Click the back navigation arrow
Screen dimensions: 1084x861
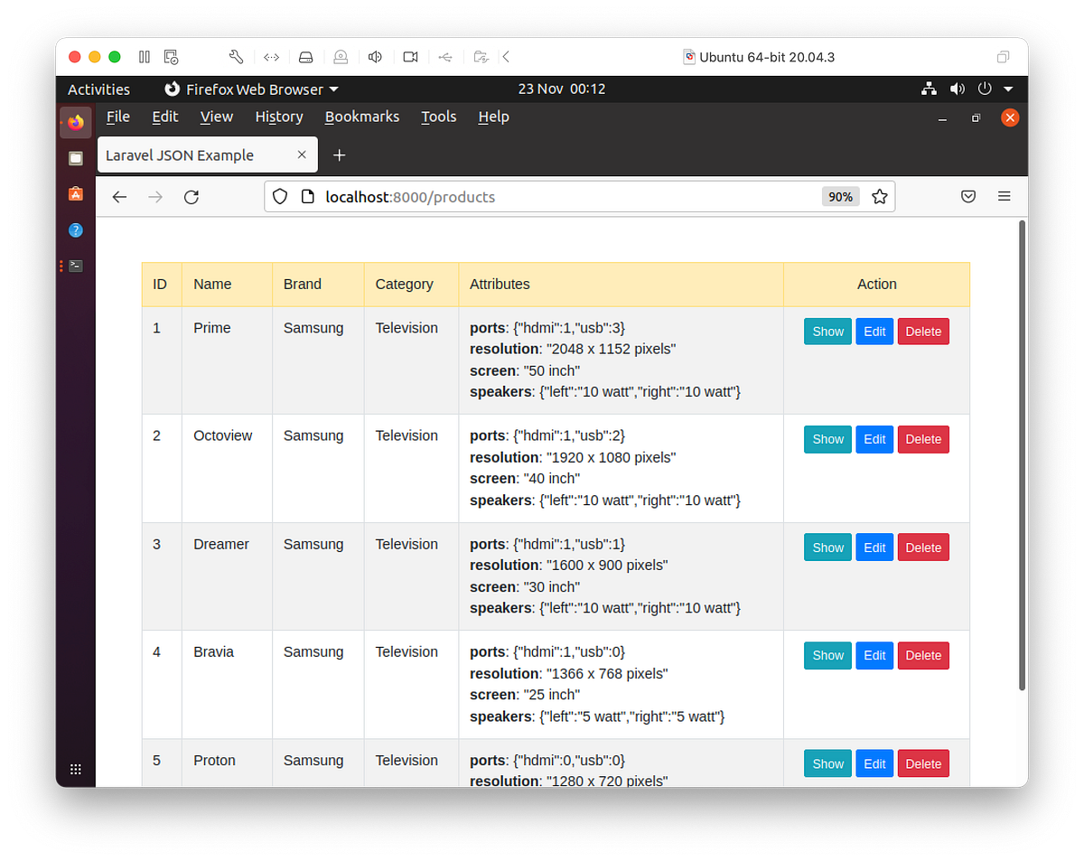(x=118, y=196)
